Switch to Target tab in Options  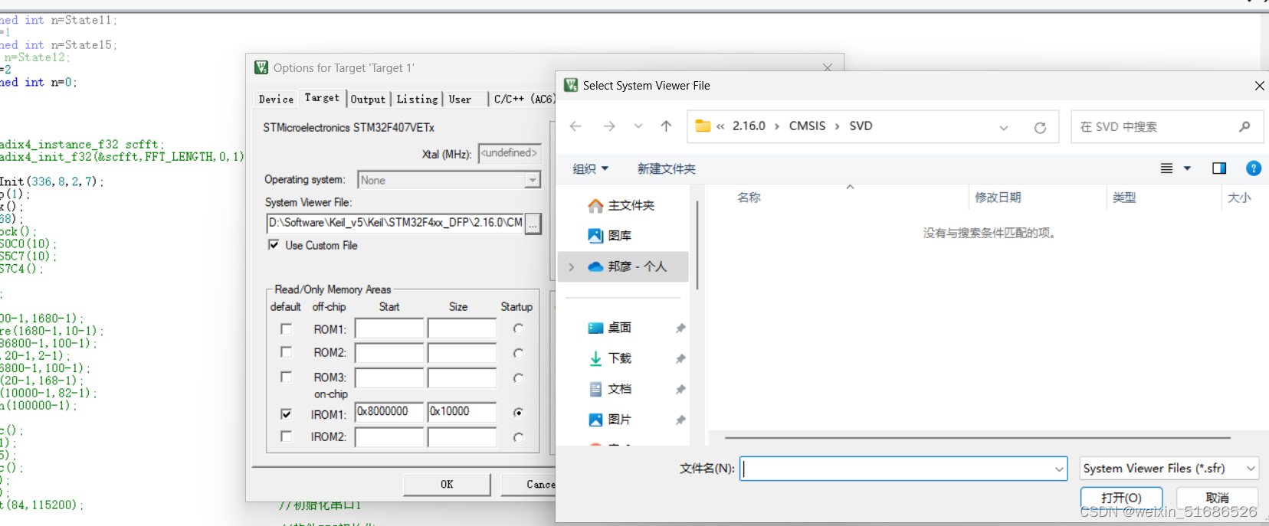point(322,98)
